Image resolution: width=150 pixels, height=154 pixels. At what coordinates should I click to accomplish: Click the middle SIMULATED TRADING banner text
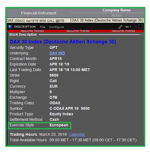(78, 31)
